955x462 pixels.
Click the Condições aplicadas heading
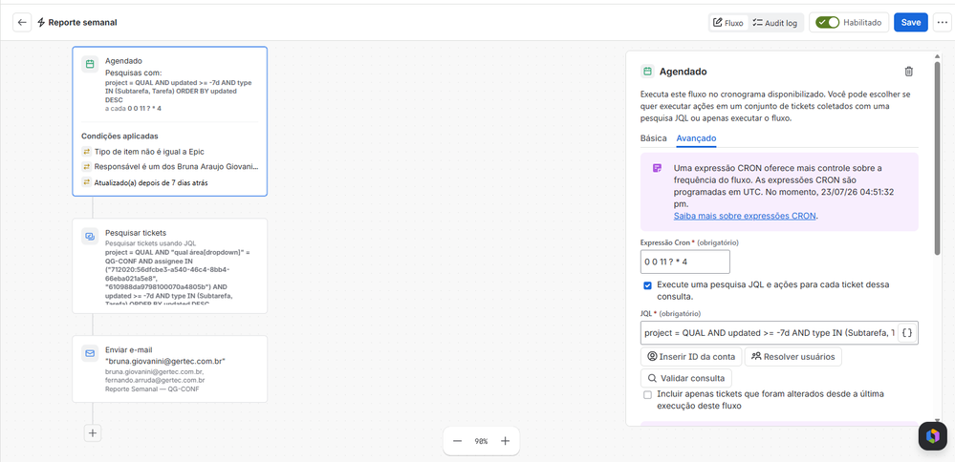(x=120, y=136)
